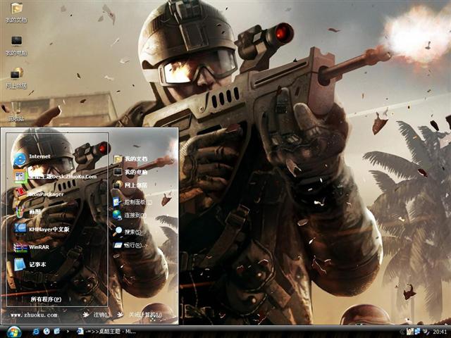Open 我的电脑 in Start menu right column
This screenshot has width=451, height=338.
point(135,172)
